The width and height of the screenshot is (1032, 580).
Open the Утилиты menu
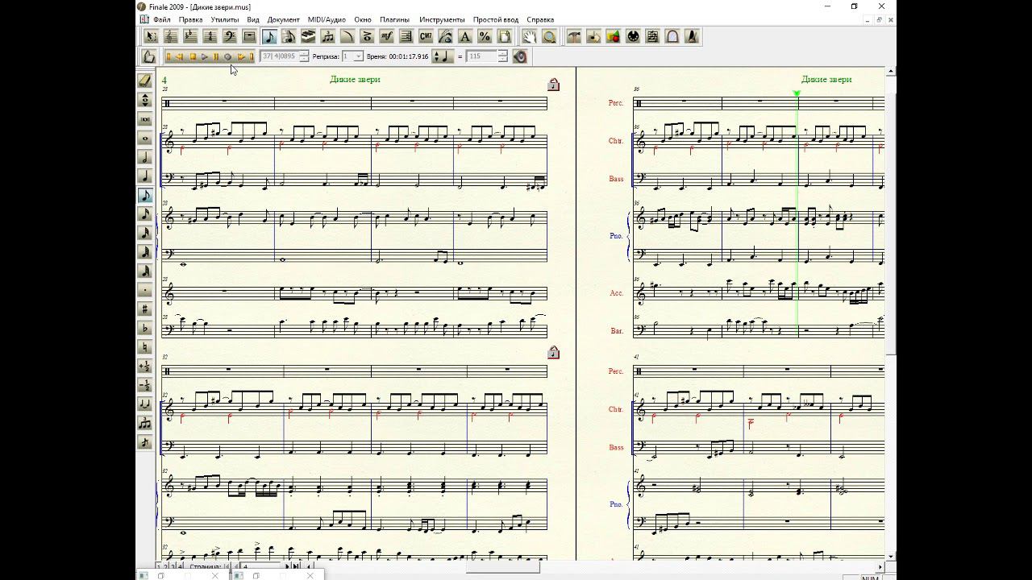click(x=225, y=19)
